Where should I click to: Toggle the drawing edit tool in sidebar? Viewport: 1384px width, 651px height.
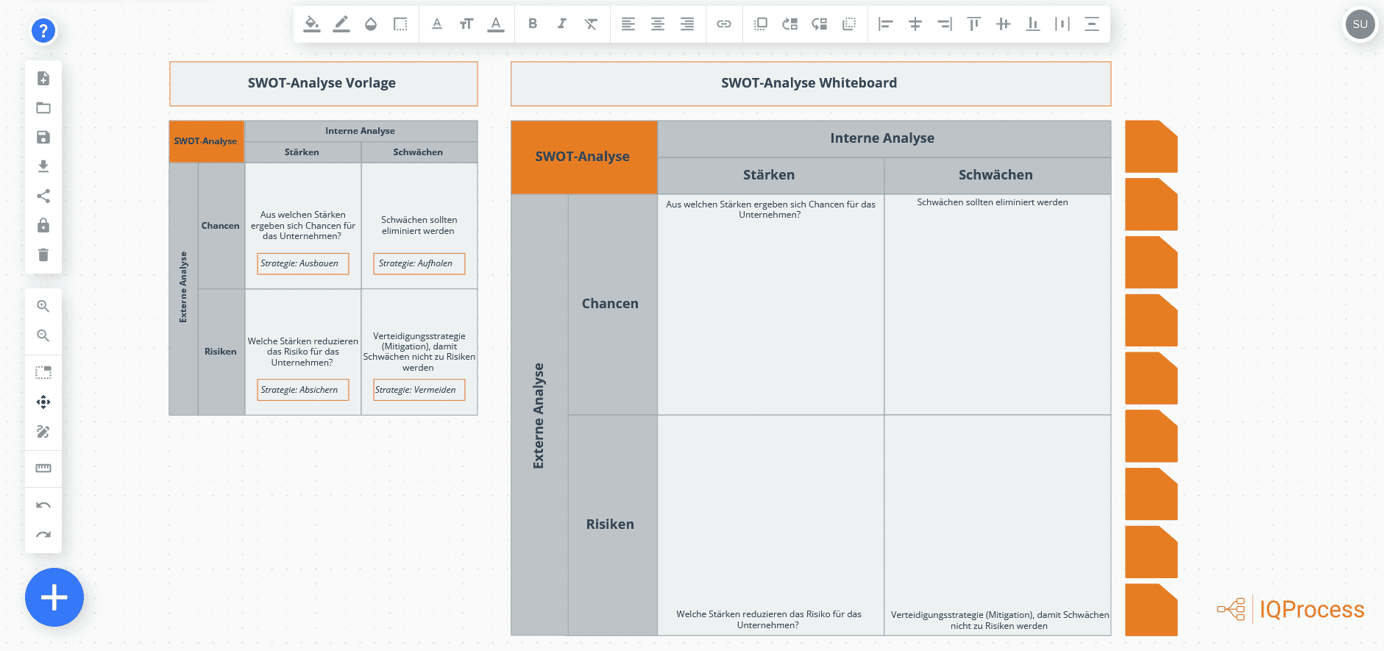pyautogui.click(x=43, y=431)
